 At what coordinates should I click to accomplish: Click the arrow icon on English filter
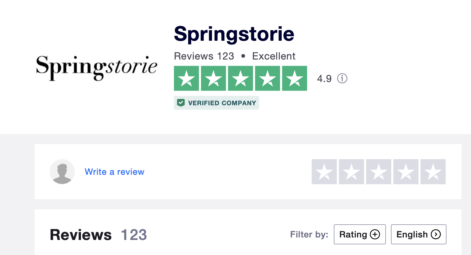coord(436,234)
